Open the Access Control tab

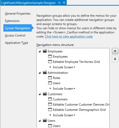15,35
